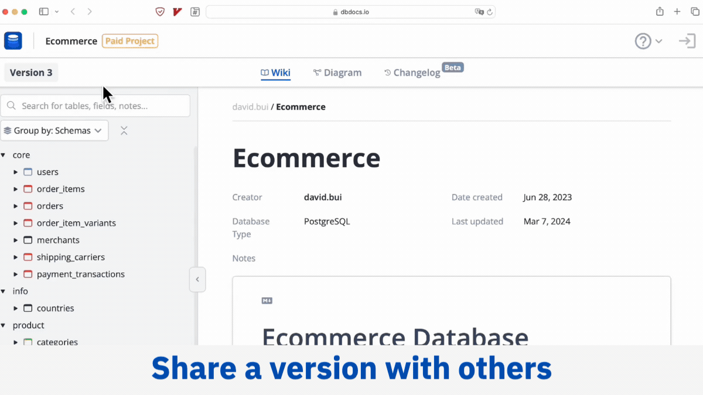
Task: Click the sign-in arrow icon
Action: pos(687,41)
